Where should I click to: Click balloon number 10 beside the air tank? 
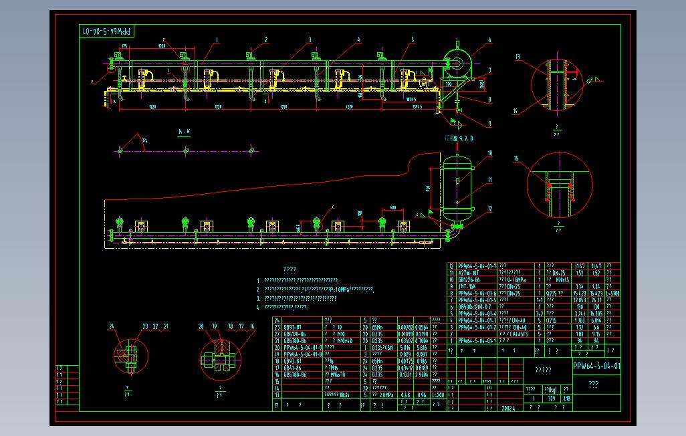[x=489, y=153]
